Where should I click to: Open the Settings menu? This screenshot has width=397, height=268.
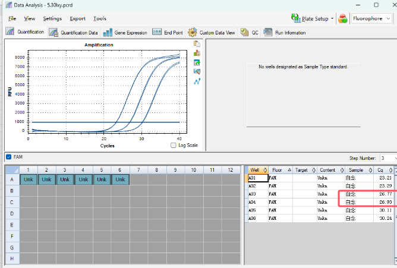(x=52, y=18)
